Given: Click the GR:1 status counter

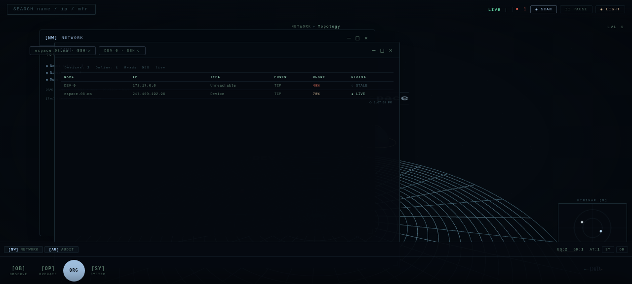Looking at the screenshot, I should pos(579,250).
